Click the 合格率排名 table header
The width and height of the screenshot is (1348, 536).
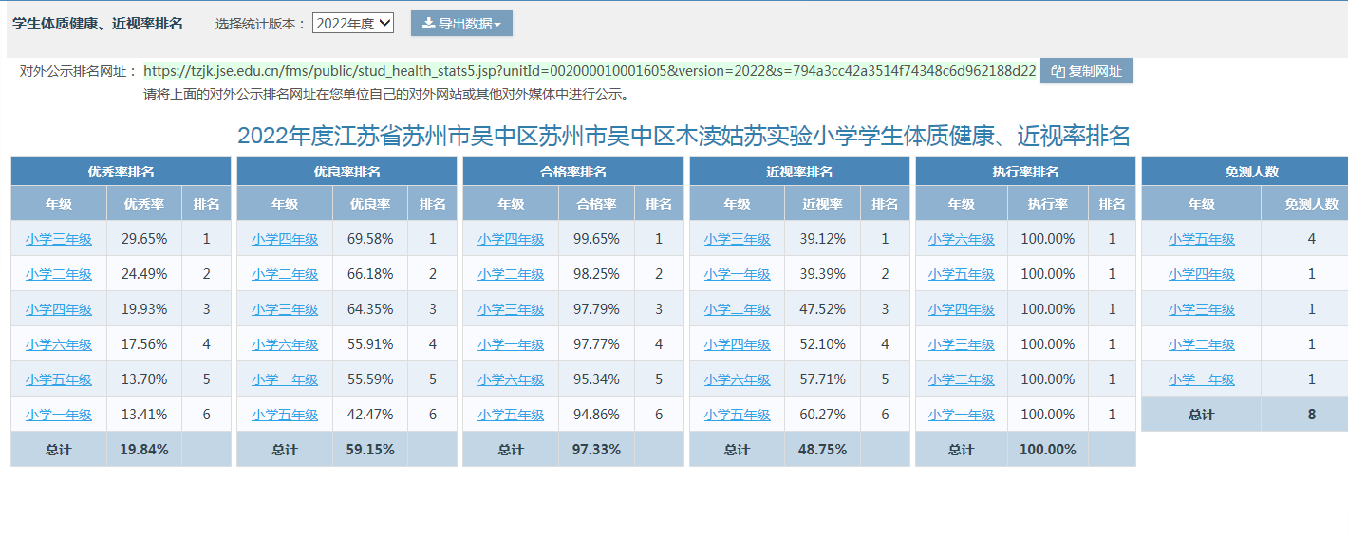coord(573,172)
